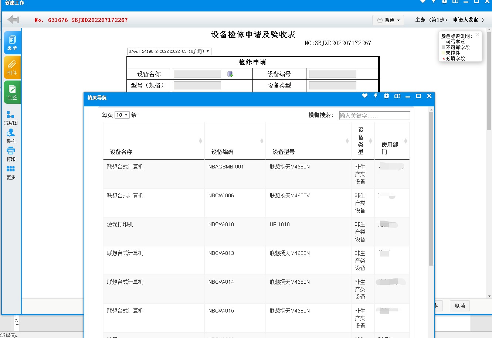The width and height of the screenshot is (492, 338).
Task: Minimize the 精灵导航 dialog
Action: (408, 96)
